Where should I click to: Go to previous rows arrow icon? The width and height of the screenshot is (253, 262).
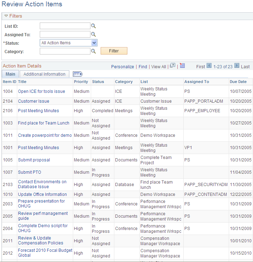coord(209,65)
